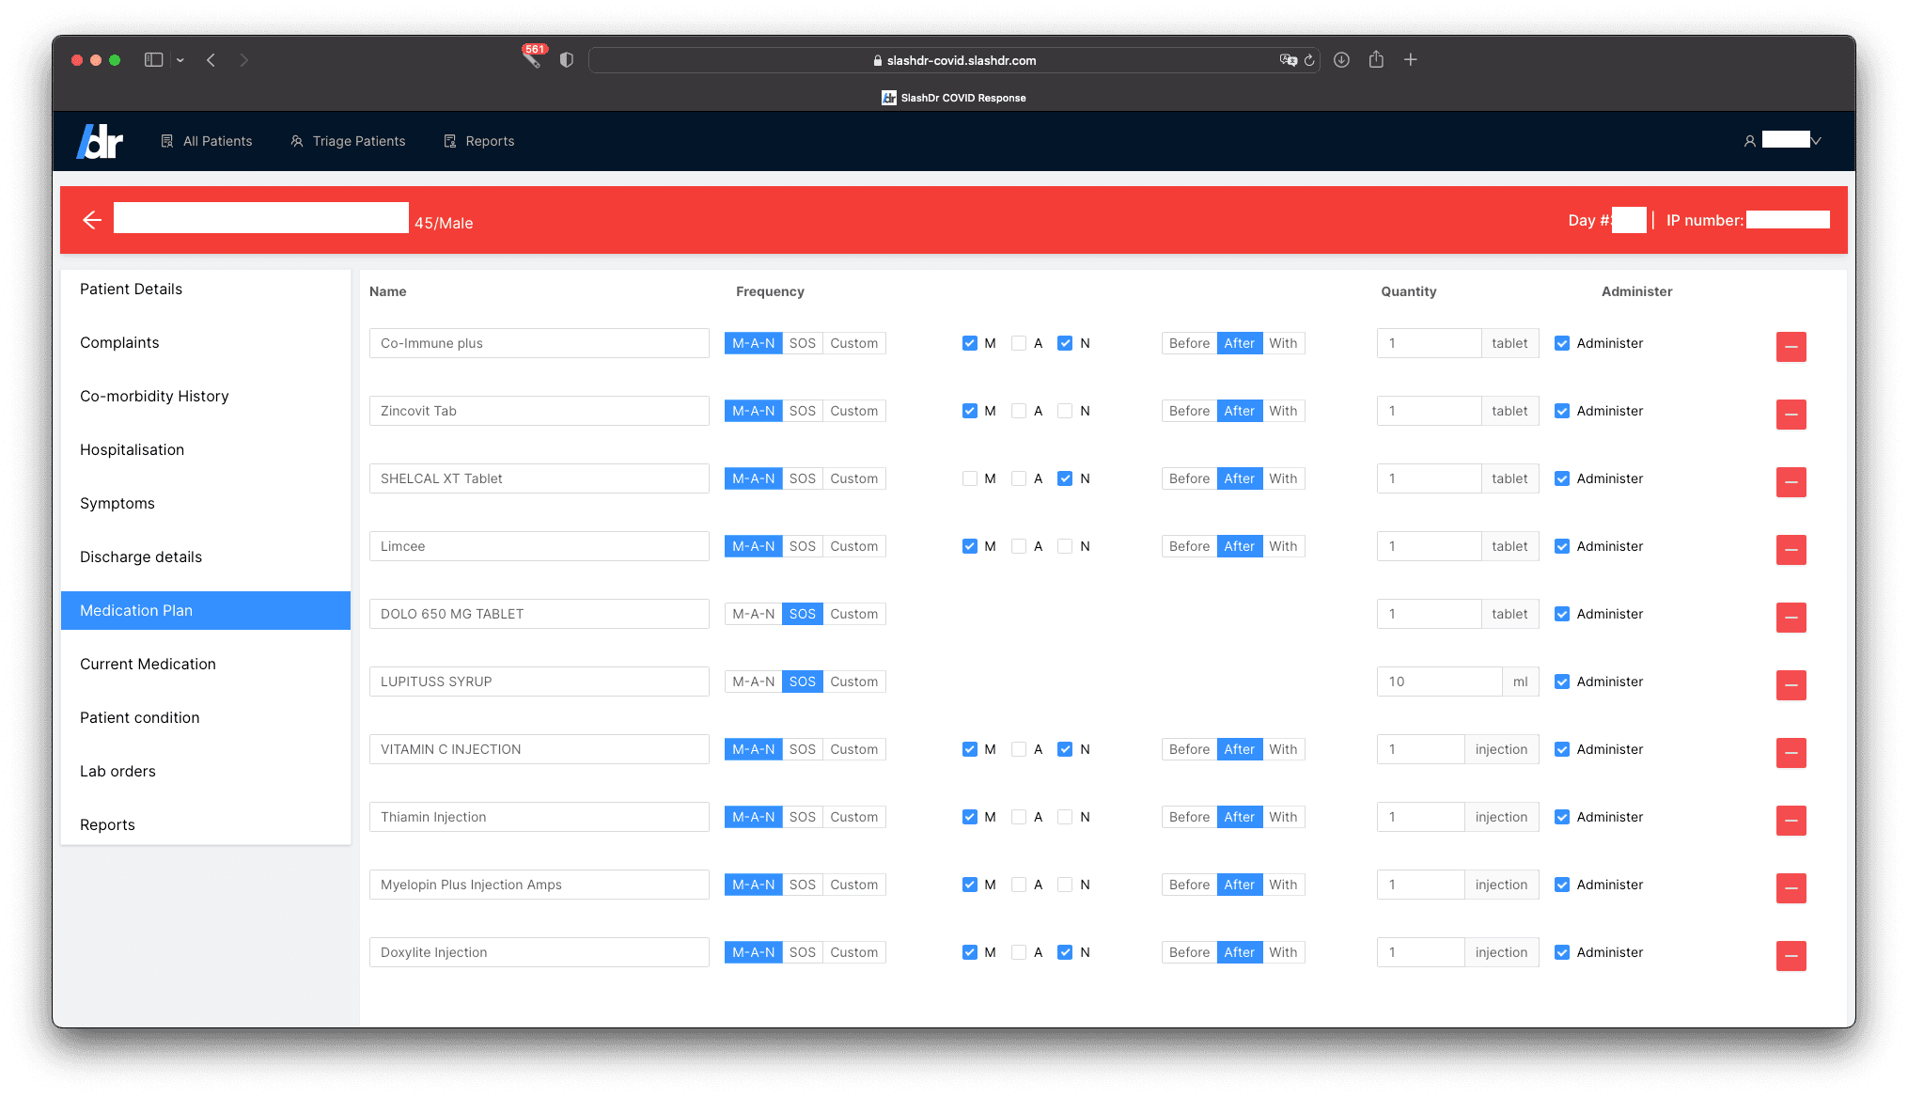Click Safari's reload page icon
This screenshot has width=1908, height=1097.
[x=1309, y=60]
